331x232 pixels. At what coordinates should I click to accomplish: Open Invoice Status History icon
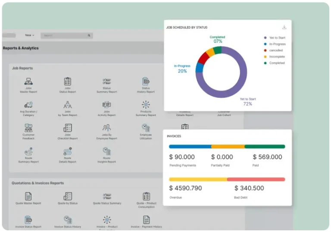(68, 220)
